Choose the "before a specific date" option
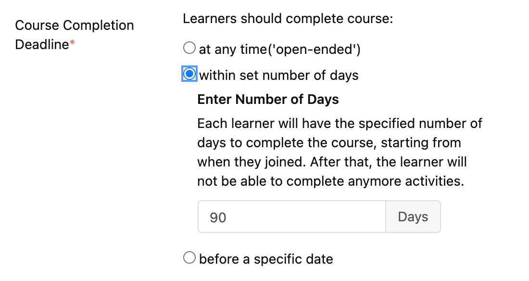Viewport: 529px width, 281px height. 189,257
